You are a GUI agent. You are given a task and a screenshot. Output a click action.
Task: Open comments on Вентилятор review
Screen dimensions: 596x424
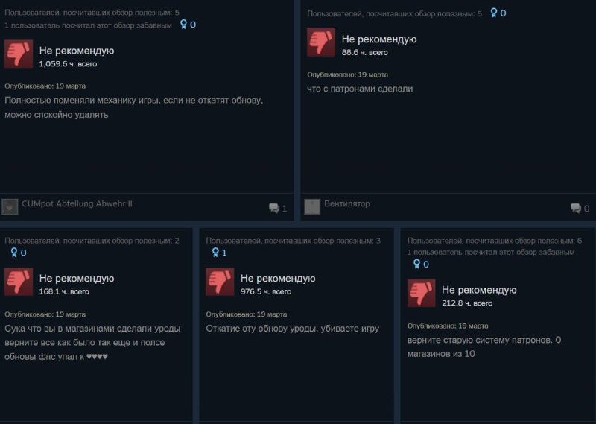[580, 208]
